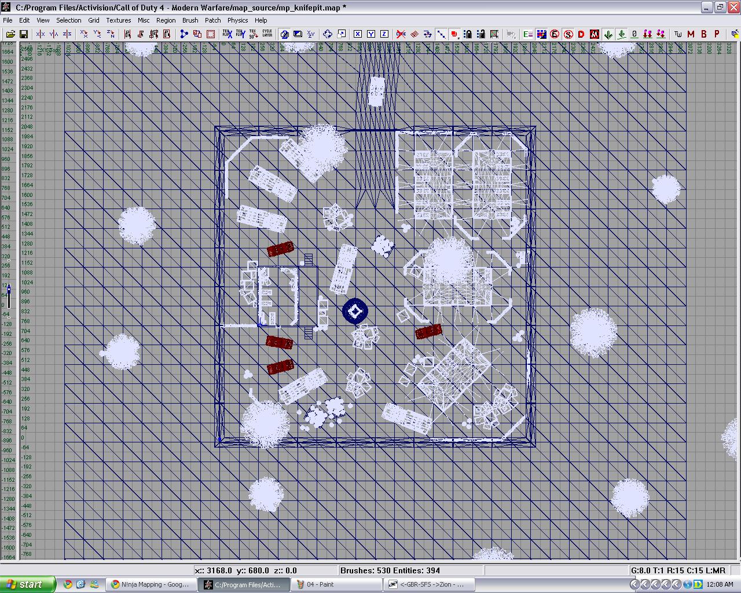Switch to the Y view button

[371, 34]
